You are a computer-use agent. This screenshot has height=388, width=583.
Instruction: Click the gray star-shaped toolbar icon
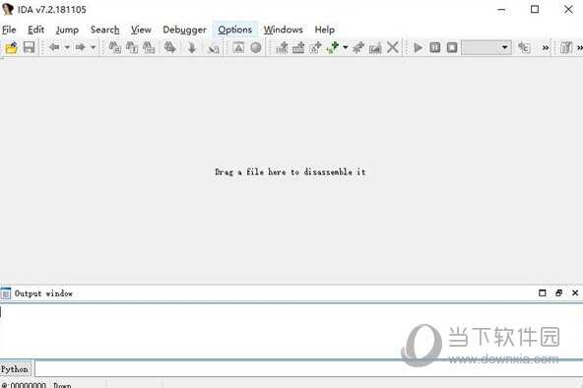click(x=358, y=47)
